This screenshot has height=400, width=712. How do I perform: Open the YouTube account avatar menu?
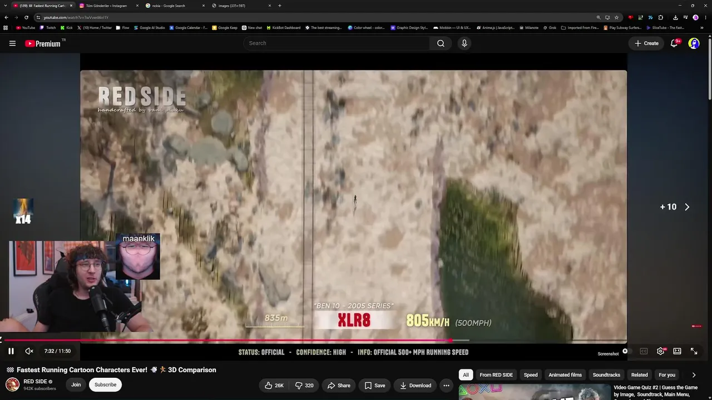(x=694, y=43)
